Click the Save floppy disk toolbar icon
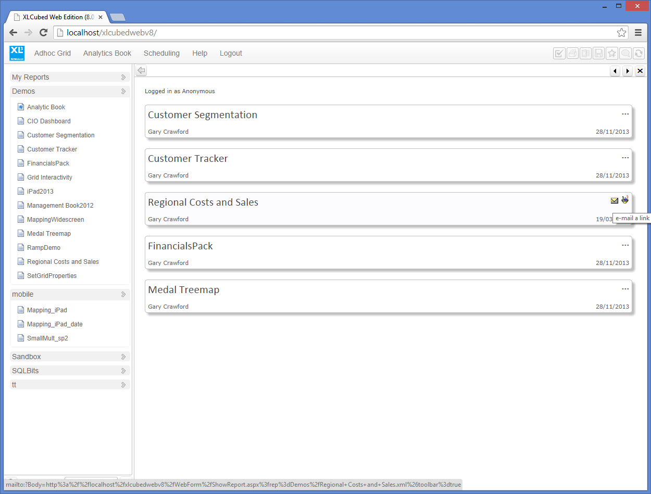The width and height of the screenshot is (651, 494). (x=599, y=53)
